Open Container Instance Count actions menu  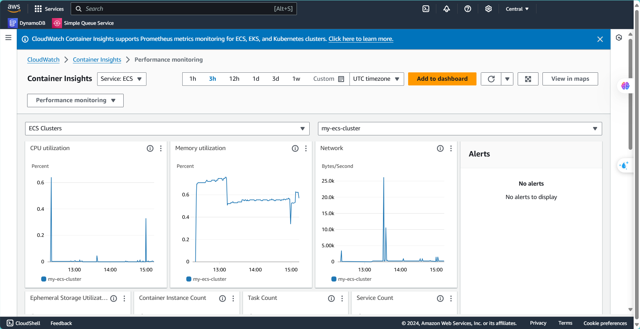pos(233,299)
